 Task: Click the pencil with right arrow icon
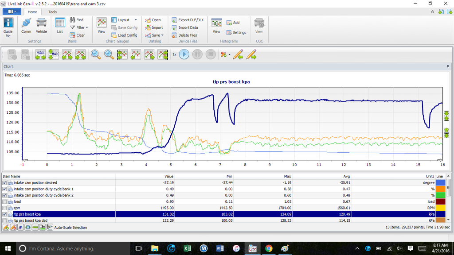click(251, 54)
